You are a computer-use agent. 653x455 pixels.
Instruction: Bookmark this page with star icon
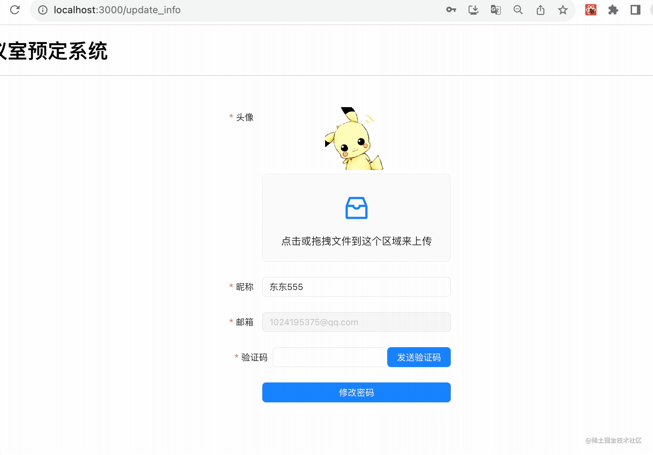click(x=563, y=10)
